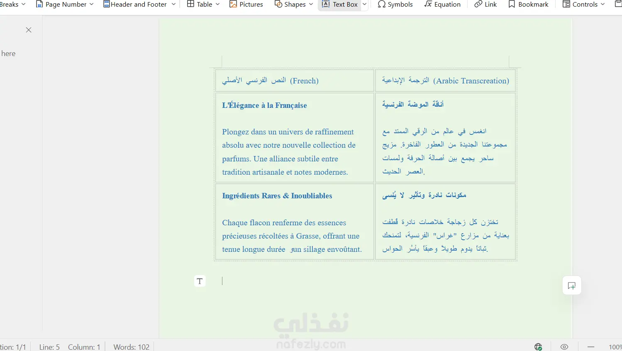Screen dimensions: 622x351
Task: Open the Shapes tool
Action: point(290,4)
